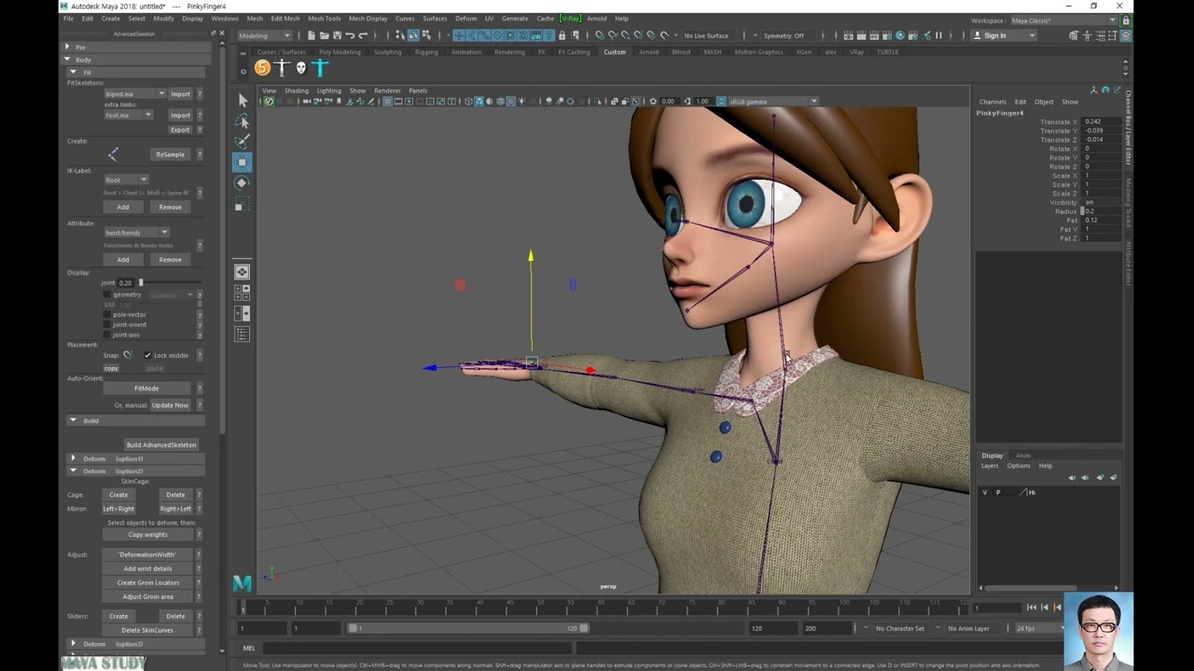
Task: Click the FitMode button
Action: click(146, 389)
